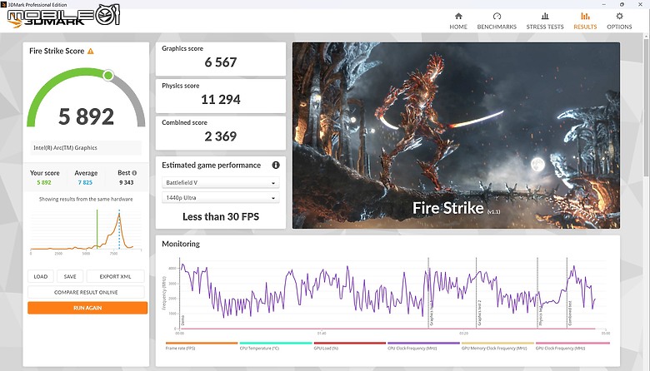Click the Results chart icon
The height and width of the screenshot is (371, 650).
point(585,16)
